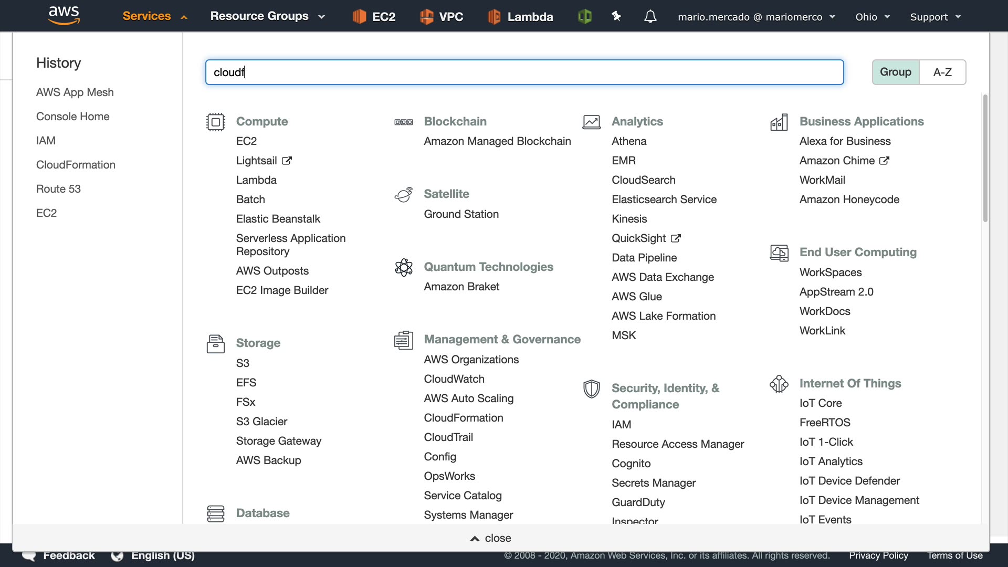Click the Security shield category icon
The height and width of the screenshot is (567, 1008).
click(x=591, y=389)
